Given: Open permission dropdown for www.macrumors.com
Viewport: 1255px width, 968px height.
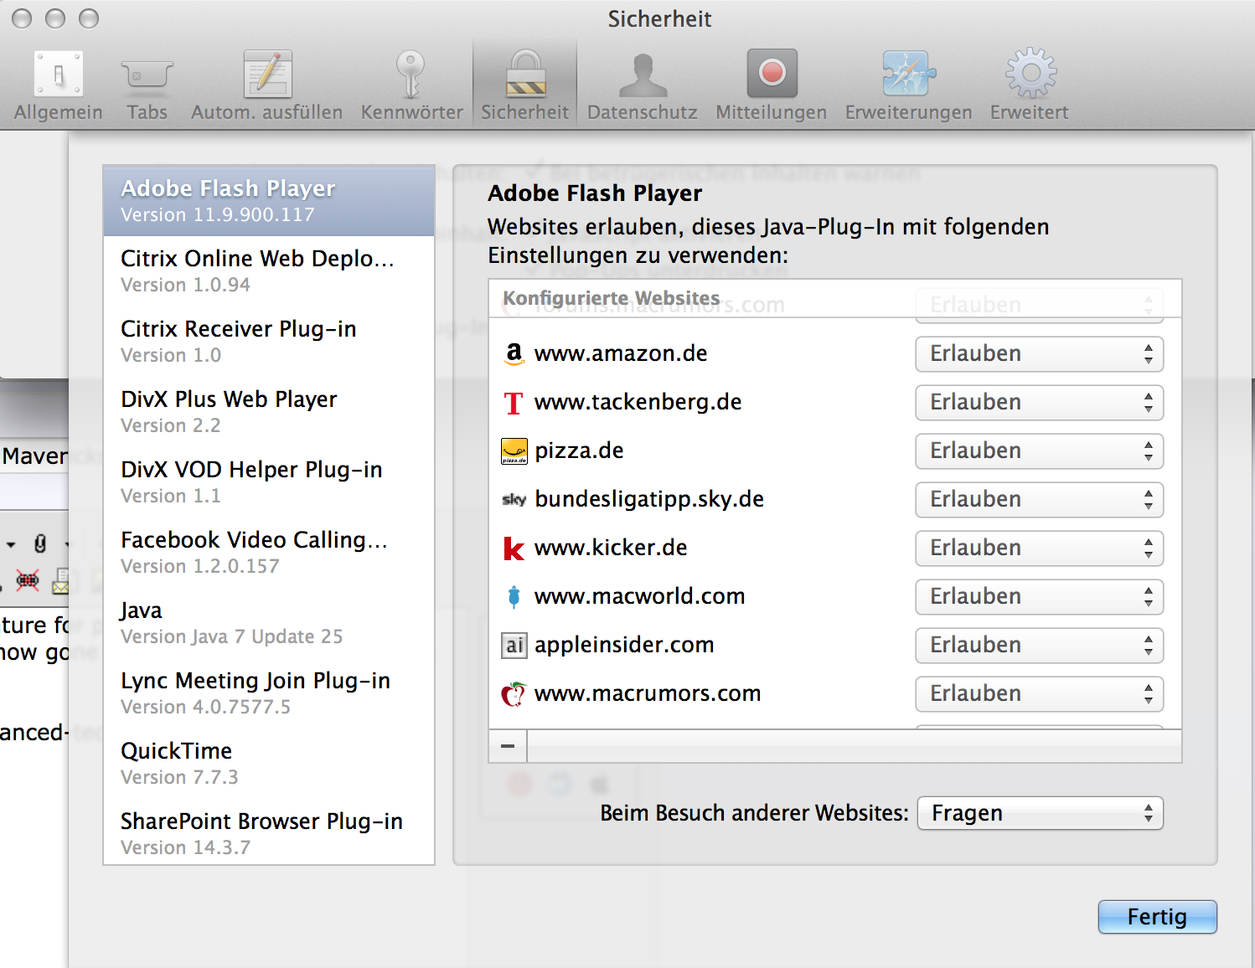Looking at the screenshot, I should point(1039,694).
